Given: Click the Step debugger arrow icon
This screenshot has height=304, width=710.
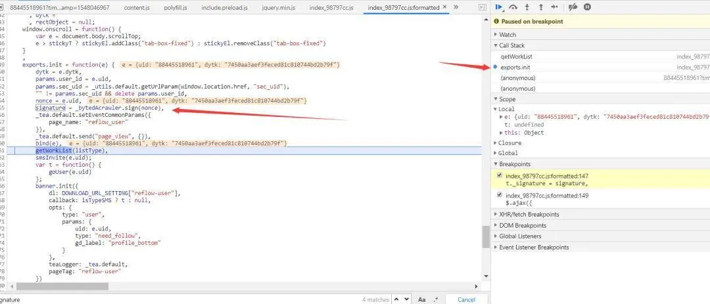Looking at the screenshot, I should click(555, 7).
